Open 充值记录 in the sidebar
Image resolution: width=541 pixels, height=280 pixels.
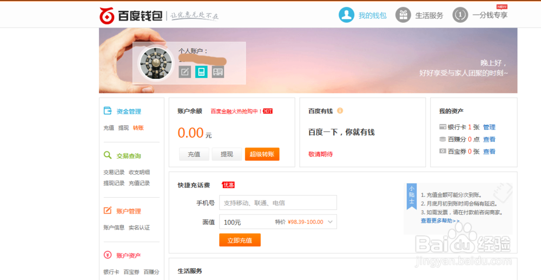(x=140, y=183)
